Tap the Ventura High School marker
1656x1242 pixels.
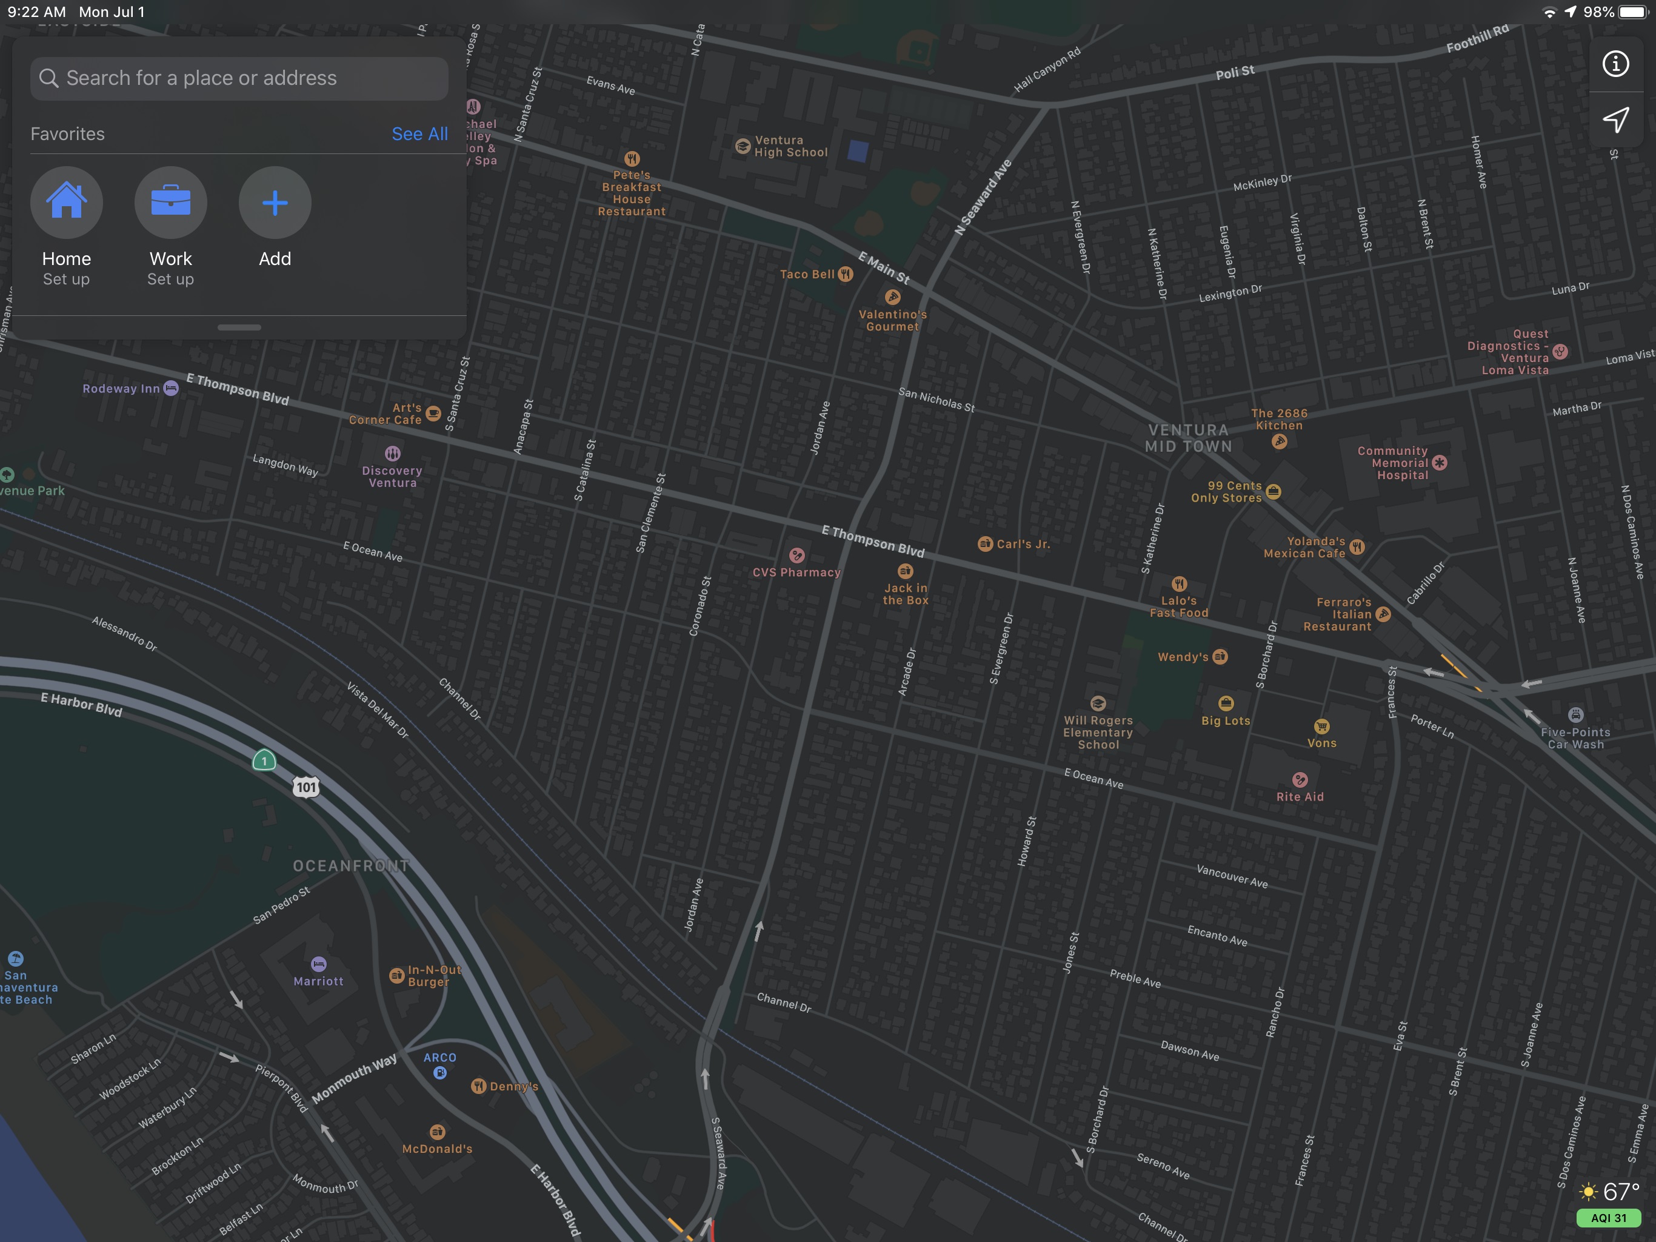coord(743,146)
